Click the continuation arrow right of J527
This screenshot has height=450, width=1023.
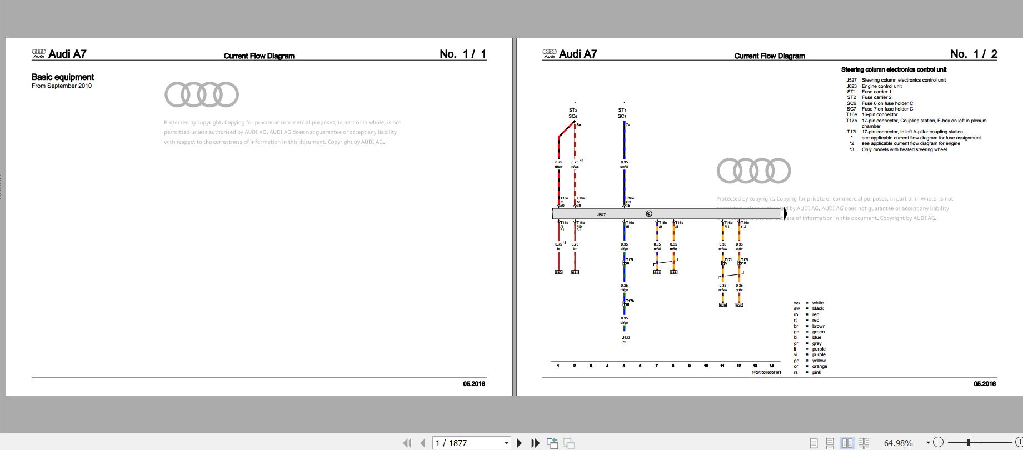pyautogui.click(x=785, y=213)
